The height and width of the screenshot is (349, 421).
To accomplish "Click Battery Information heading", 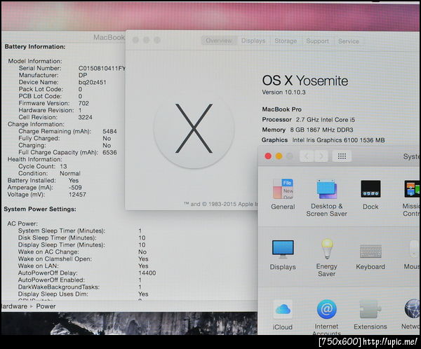I will pos(35,47).
